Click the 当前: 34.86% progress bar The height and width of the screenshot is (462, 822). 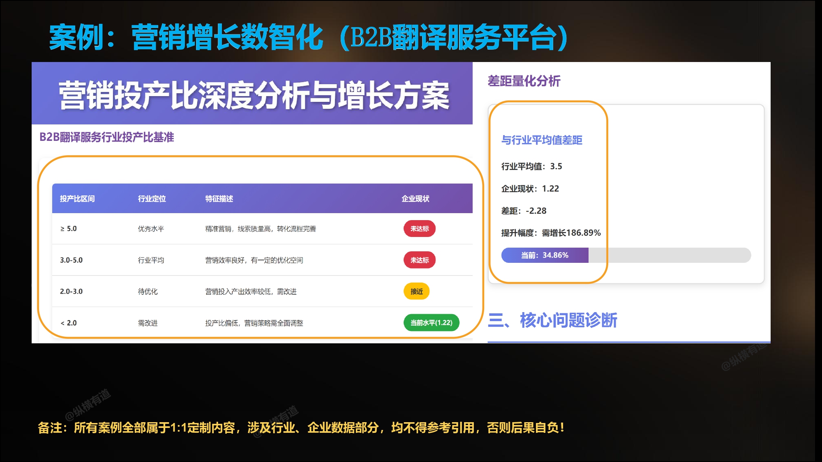click(x=626, y=255)
